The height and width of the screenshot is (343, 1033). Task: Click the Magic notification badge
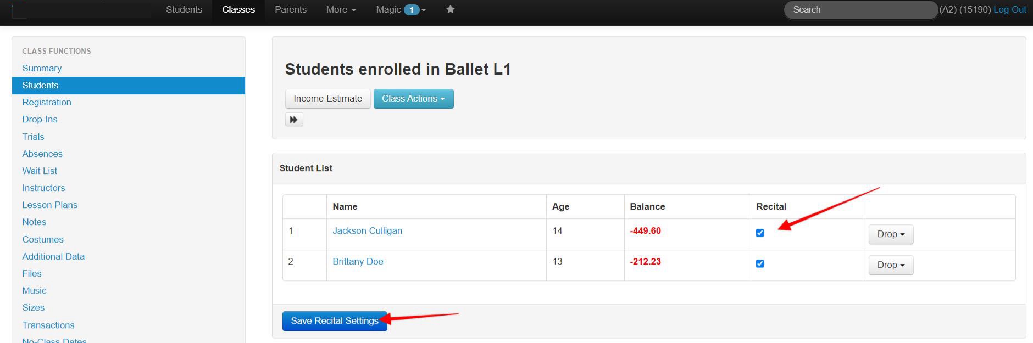[x=411, y=10]
